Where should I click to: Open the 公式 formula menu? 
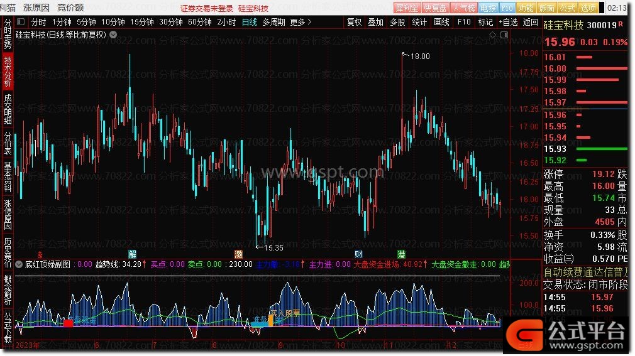pyautogui.click(x=567, y=8)
